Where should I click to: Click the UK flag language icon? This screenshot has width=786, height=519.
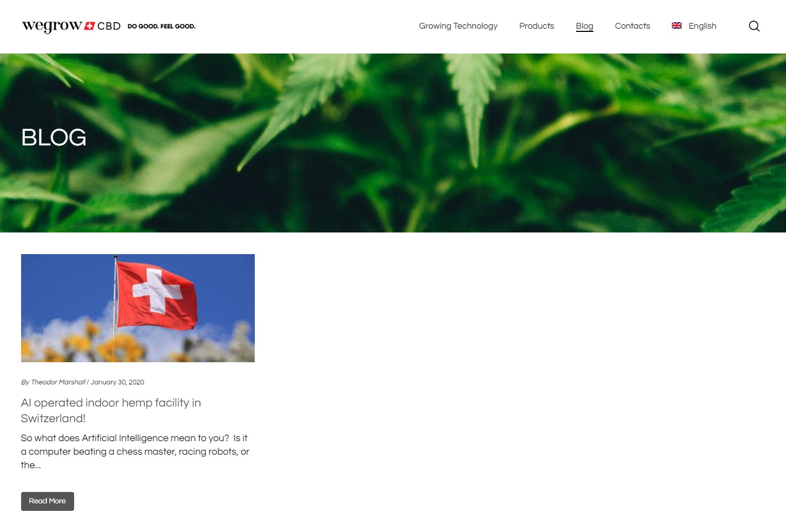677,25
